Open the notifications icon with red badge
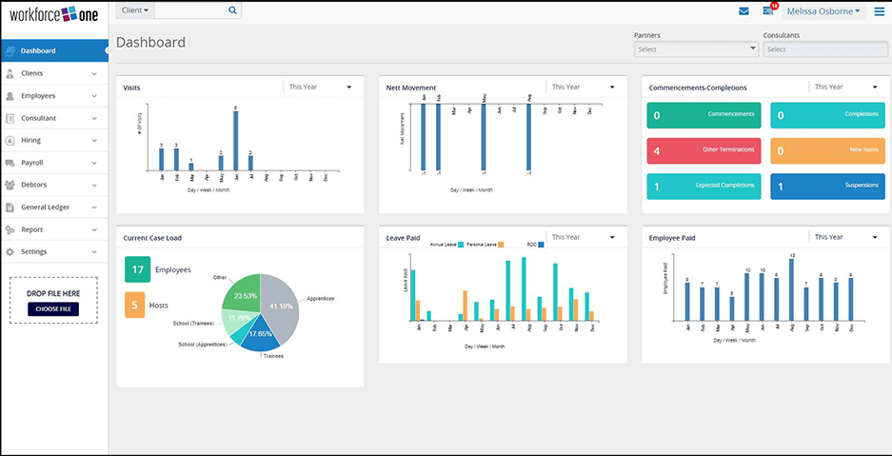 pos(767,11)
